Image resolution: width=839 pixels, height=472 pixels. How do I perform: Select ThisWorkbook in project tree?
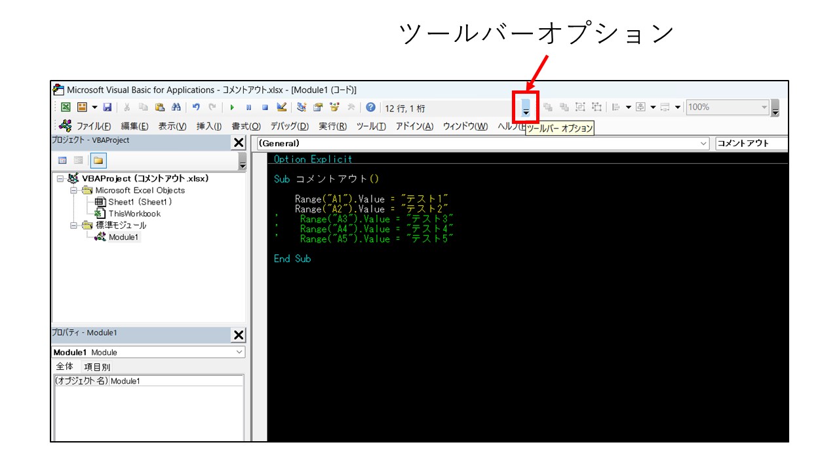(134, 214)
